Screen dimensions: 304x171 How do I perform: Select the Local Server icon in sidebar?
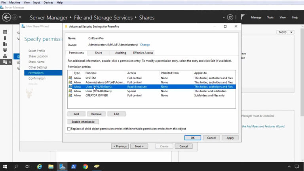coord(5,38)
